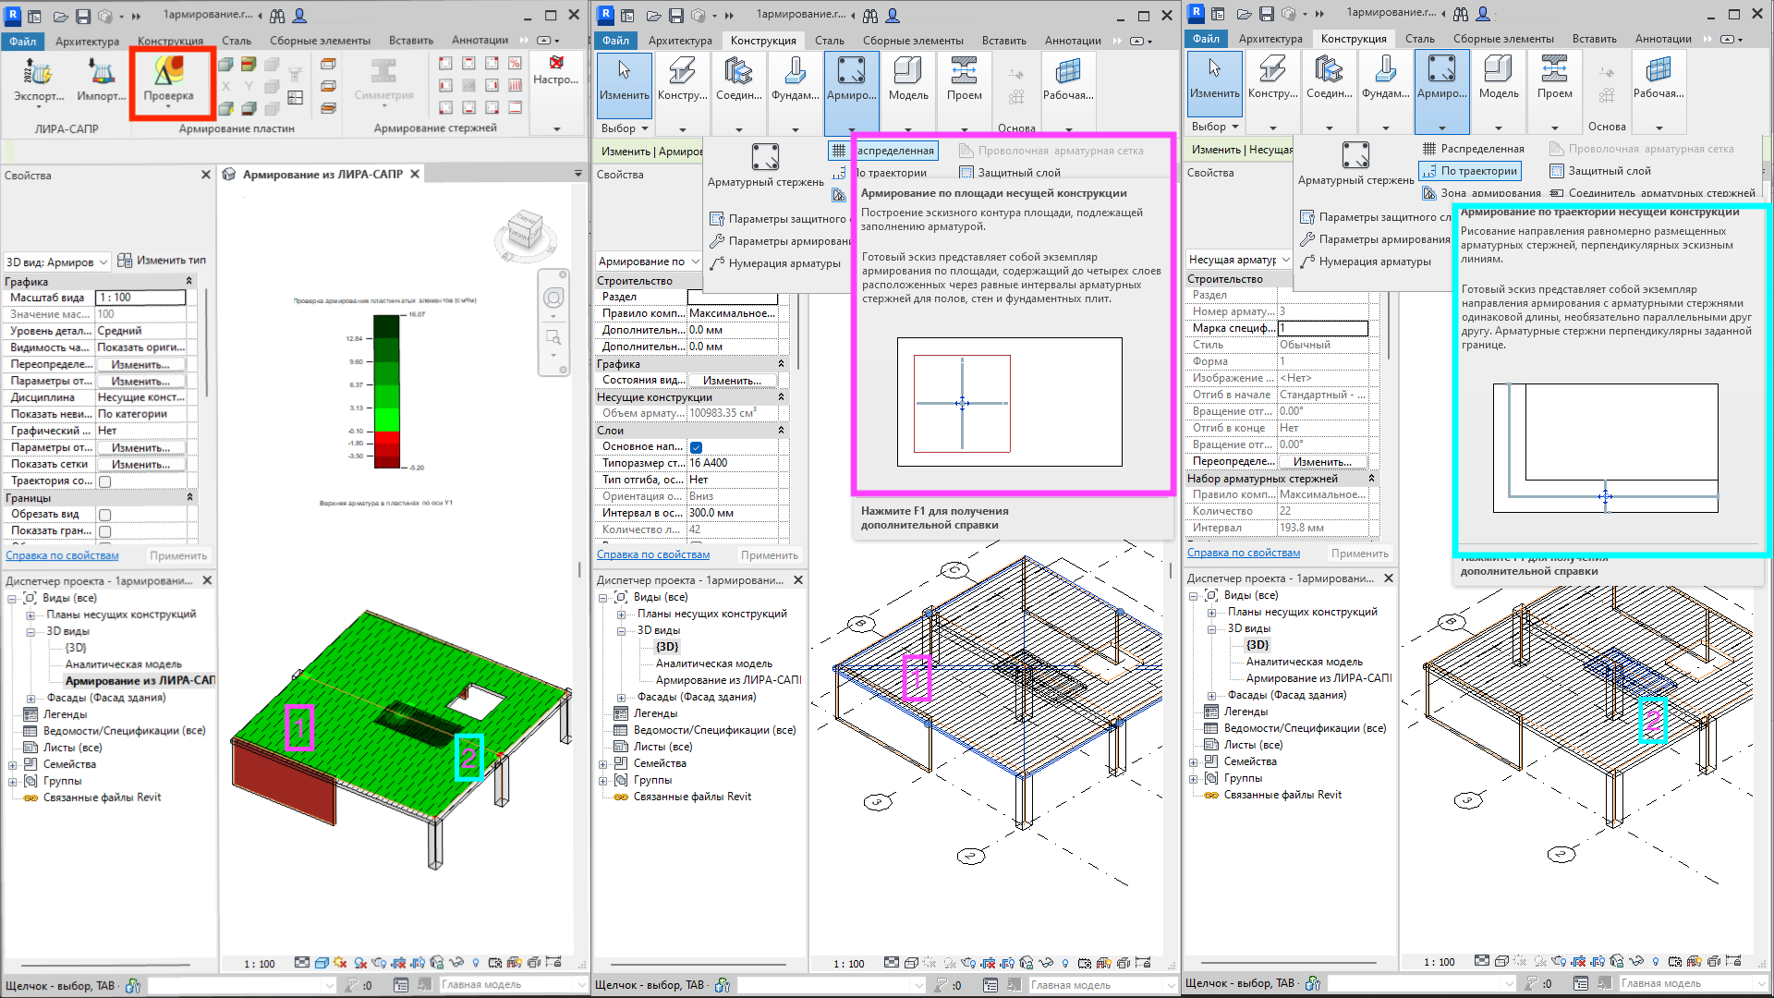Screen dimensions: 1774x998
Task: Toggle Траектория солнца checkbox
Action: [105, 481]
